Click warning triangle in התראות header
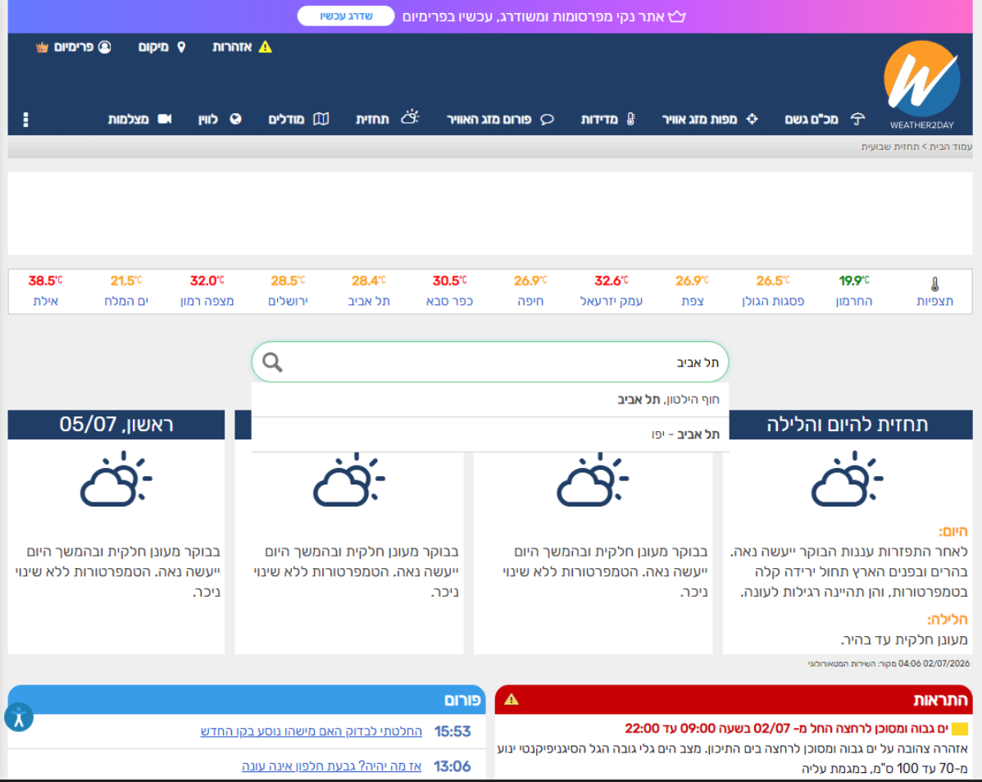Screen dimensions: 982x782 tap(511, 699)
